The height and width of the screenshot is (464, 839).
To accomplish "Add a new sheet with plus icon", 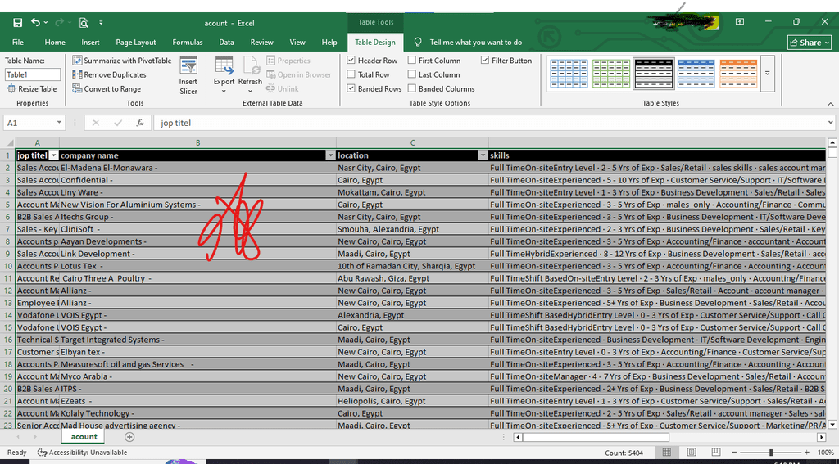I will coord(129,437).
